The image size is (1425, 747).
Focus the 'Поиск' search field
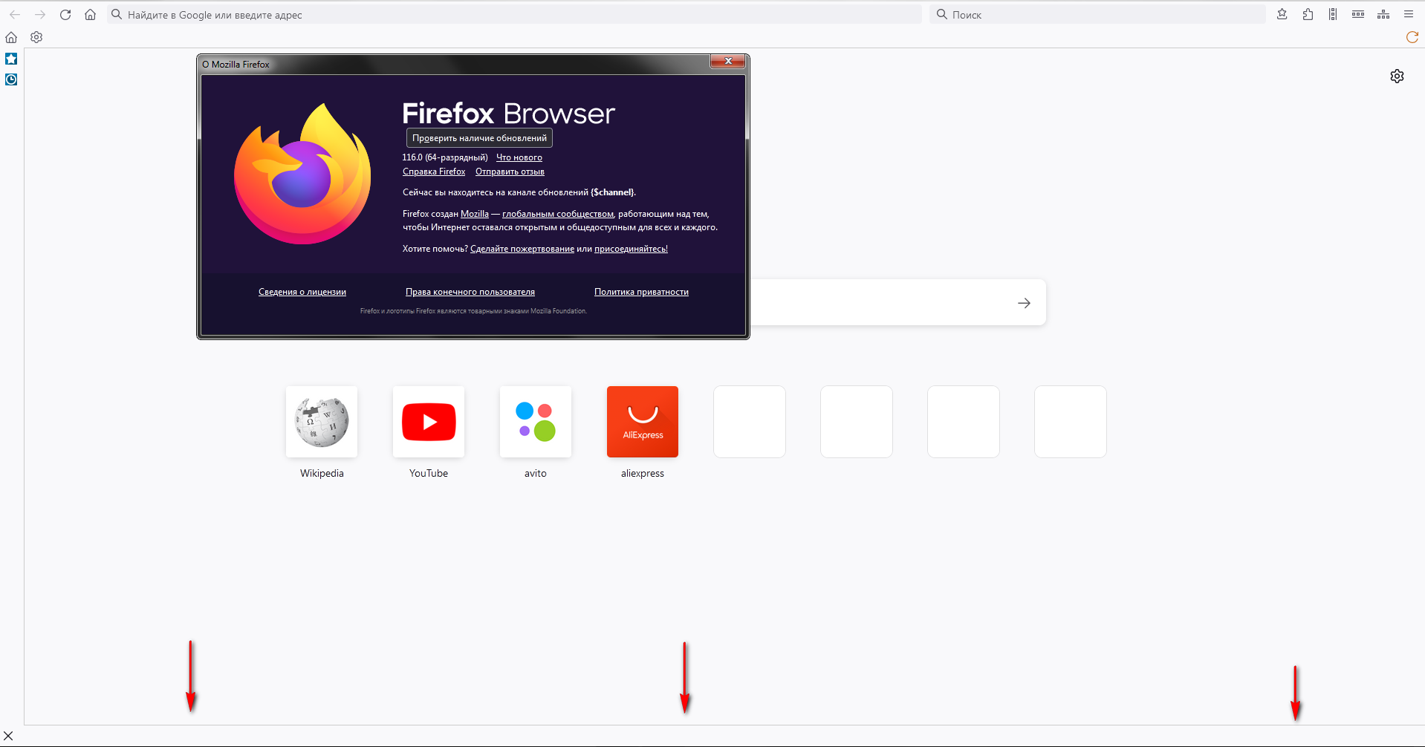(x=1097, y=14)
